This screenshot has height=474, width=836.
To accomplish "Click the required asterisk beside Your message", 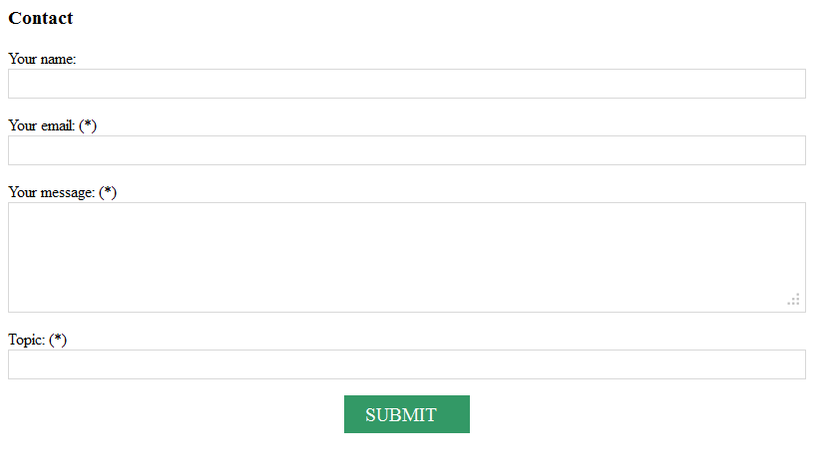I will (x=108, y=192).
